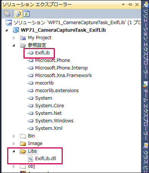Click the Microsoft.Xna.Framework reference icon
This screenshot has width=149, height=173.
pyautogui.click(x=30, y=76)
